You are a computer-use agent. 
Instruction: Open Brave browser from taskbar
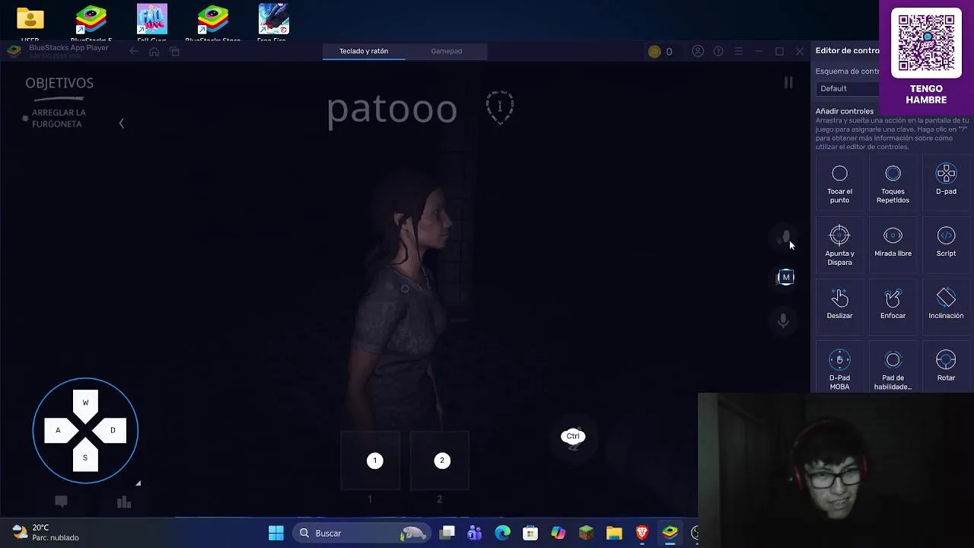coord(641,533)
